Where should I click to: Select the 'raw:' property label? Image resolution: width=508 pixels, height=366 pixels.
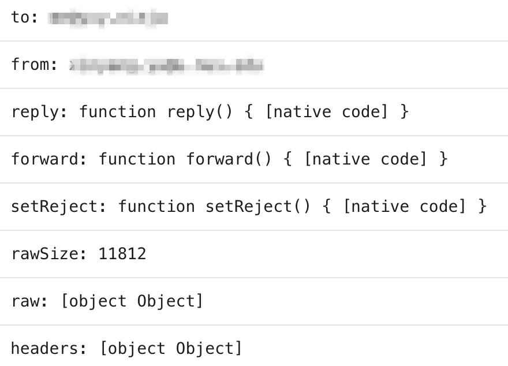coord(29,301)
